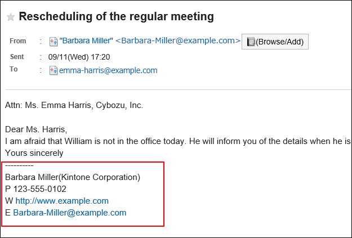
Task: Click the sent date 09/11(Wed) 17:20
Action: (x=79, y=57)
